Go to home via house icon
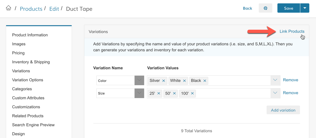 click(8, 8)
